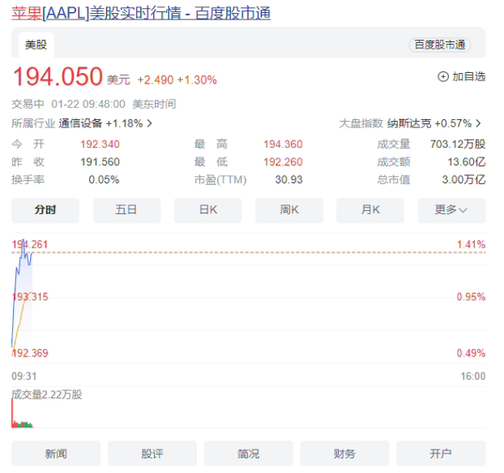Expand the 纳斯达克 index chevron
The height and width of the screenshot is (473, 504).
[x=478, y=124]
